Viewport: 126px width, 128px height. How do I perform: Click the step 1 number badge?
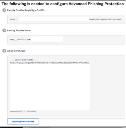(x=4, y=10)
